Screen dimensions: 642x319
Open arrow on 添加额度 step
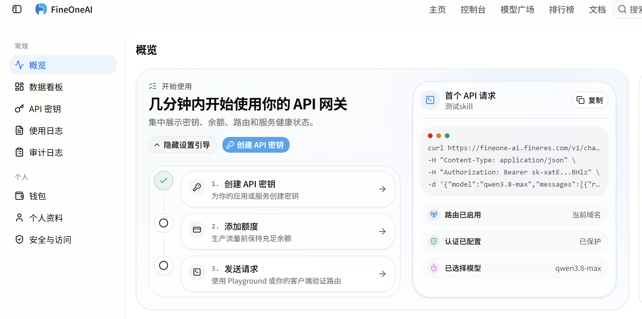pyautogui.click(x=382, y=231)
